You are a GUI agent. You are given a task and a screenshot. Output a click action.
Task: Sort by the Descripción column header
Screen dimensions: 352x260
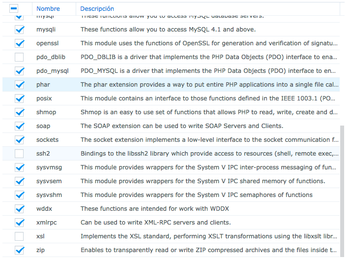97,9
